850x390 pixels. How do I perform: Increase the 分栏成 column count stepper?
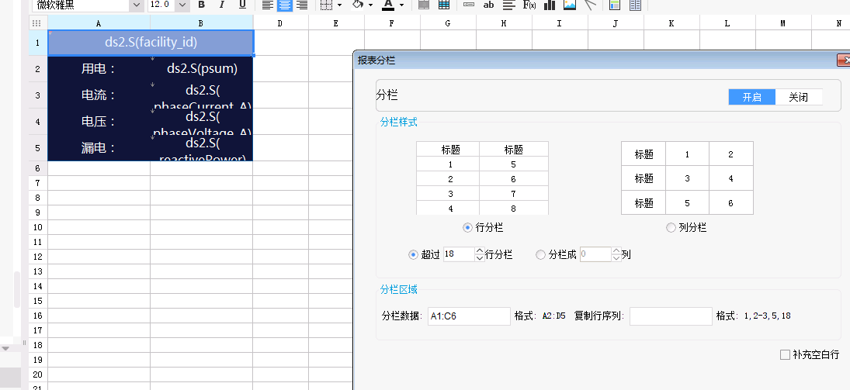click(x=616, y=250)
